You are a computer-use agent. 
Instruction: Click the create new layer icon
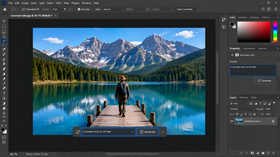(268, 153)
